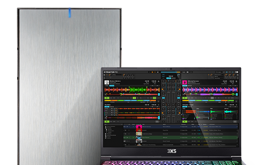Click the cyan sample slot waveform in Sampler deck
The height and width of the screenshot is (165, 258).
click(231, 112)
